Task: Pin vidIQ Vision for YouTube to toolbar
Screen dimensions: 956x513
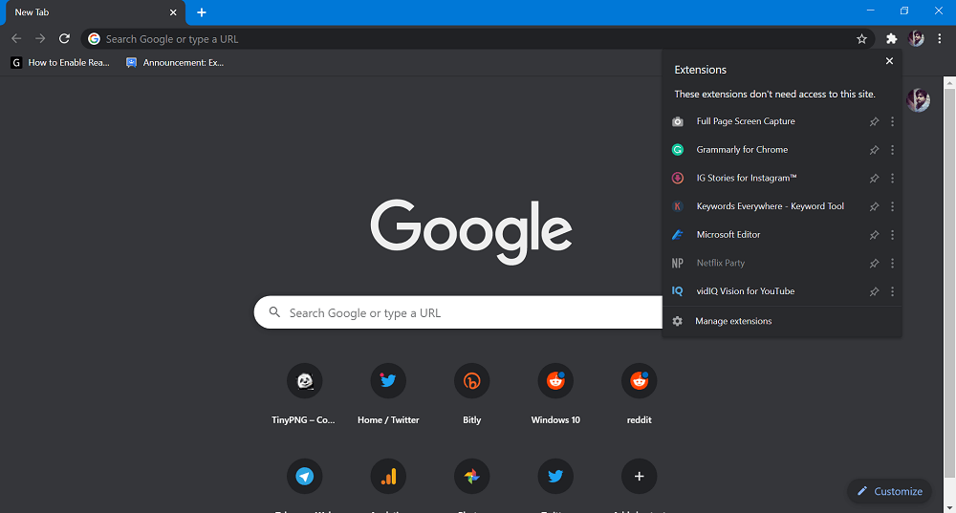Action: coord(875,291)
